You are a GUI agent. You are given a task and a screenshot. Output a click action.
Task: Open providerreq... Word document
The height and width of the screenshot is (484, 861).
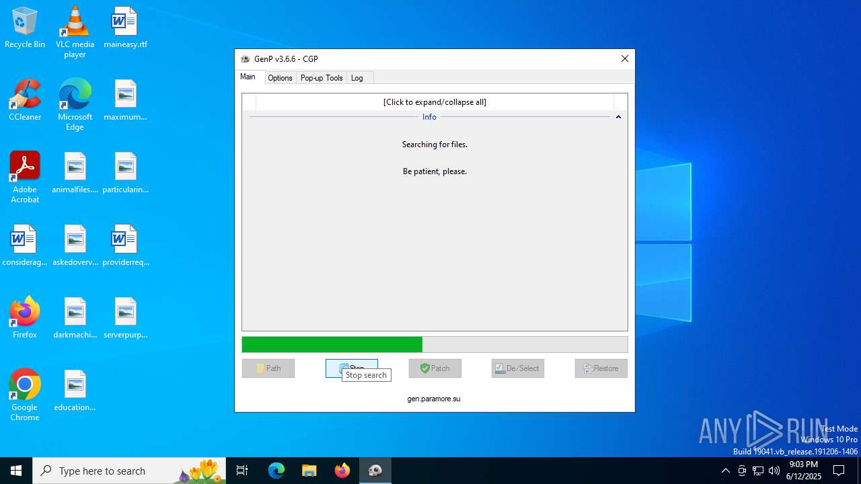point(125,246)
